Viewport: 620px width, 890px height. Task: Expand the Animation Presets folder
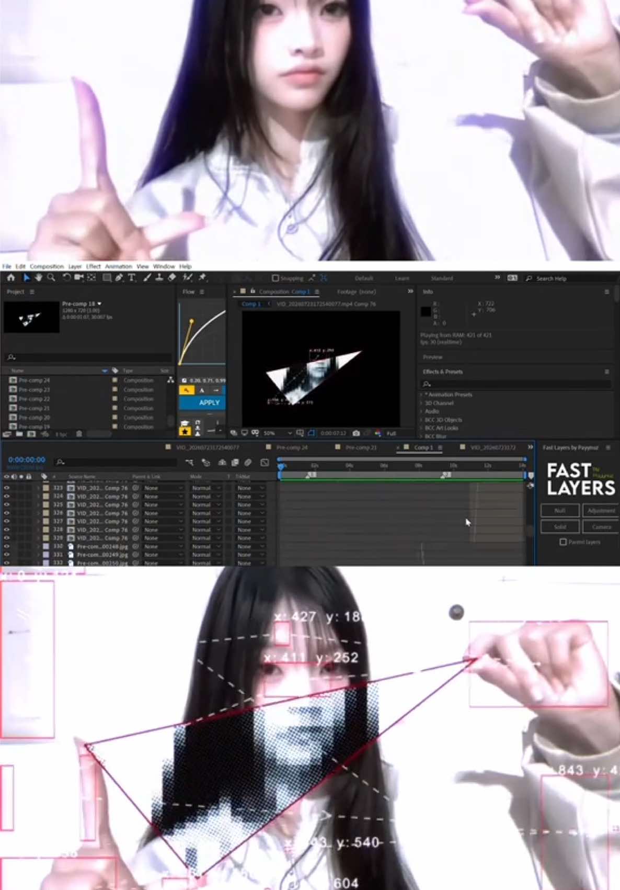coord(421,395)
